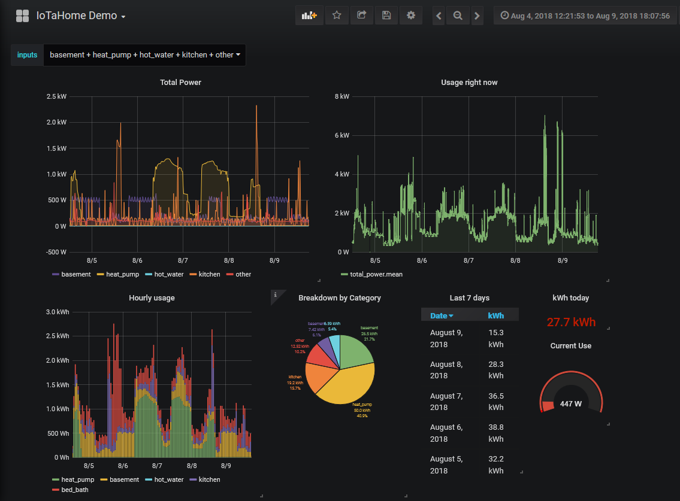Save the dashboard using the floppy disk icon
Screen dimensions: 680x501
[386, 16]
